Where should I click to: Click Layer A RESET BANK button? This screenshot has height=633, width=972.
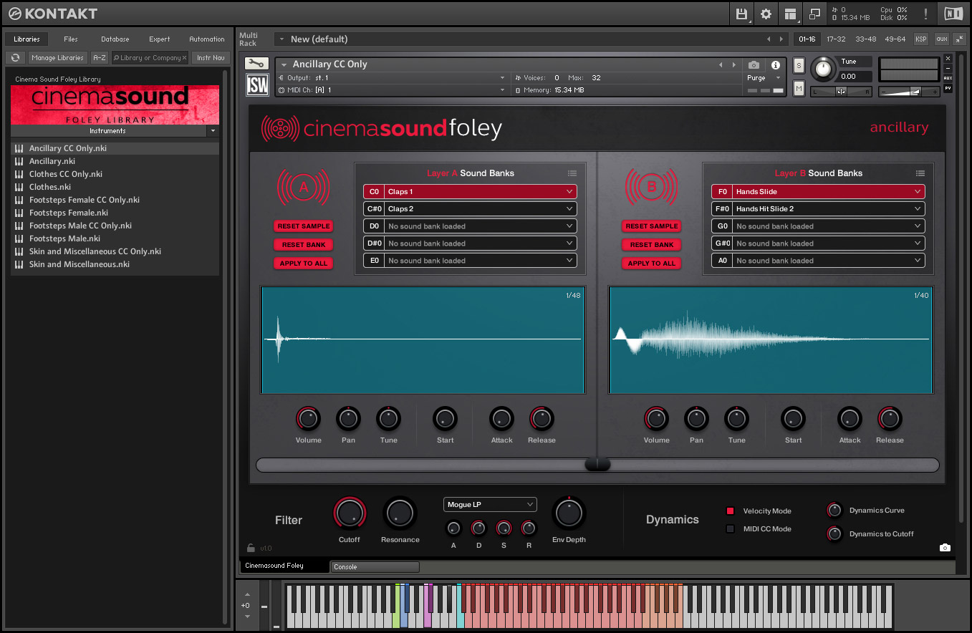coord(303,245)
